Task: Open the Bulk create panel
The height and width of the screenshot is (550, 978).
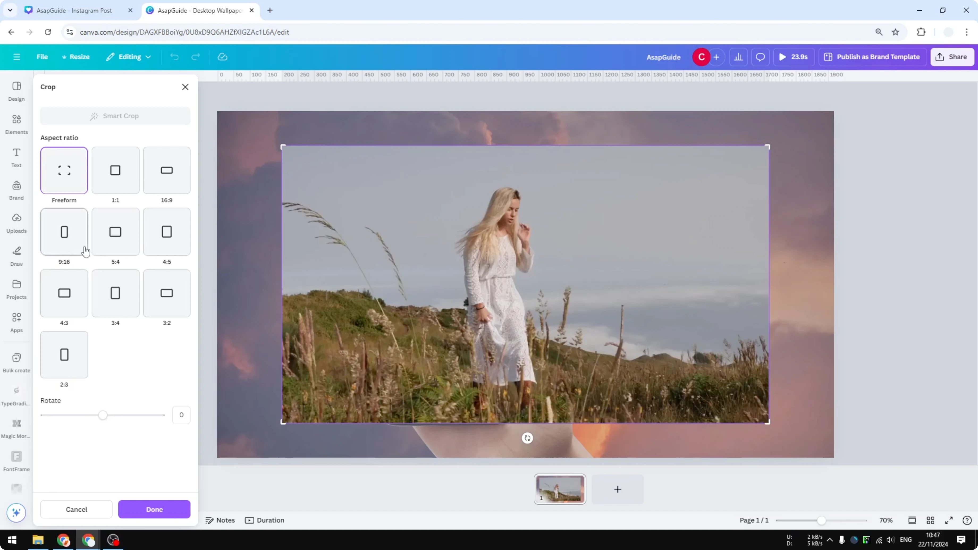Action: 16,361
